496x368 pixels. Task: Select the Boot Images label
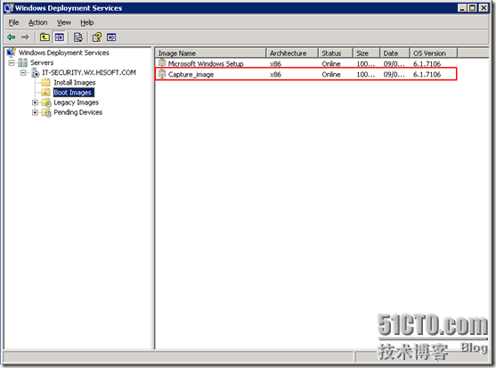(73, 93)
